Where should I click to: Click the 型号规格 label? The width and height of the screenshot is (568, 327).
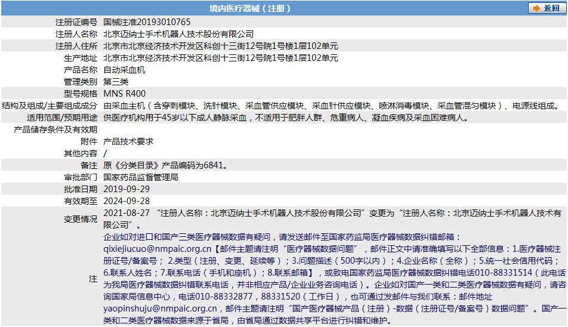(81, 94)
